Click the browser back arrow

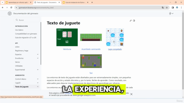(x=3, y=8)
